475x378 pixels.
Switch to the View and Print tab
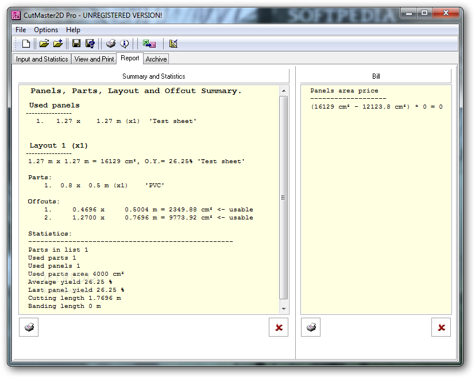click(94, 59)
